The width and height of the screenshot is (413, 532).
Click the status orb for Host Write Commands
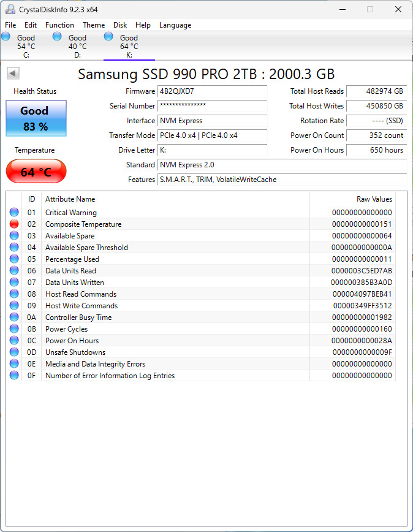14,305
